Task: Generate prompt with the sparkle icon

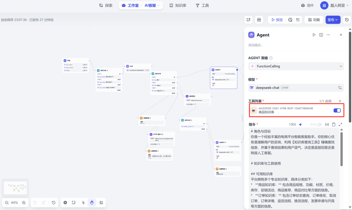Action: (301, 125)
